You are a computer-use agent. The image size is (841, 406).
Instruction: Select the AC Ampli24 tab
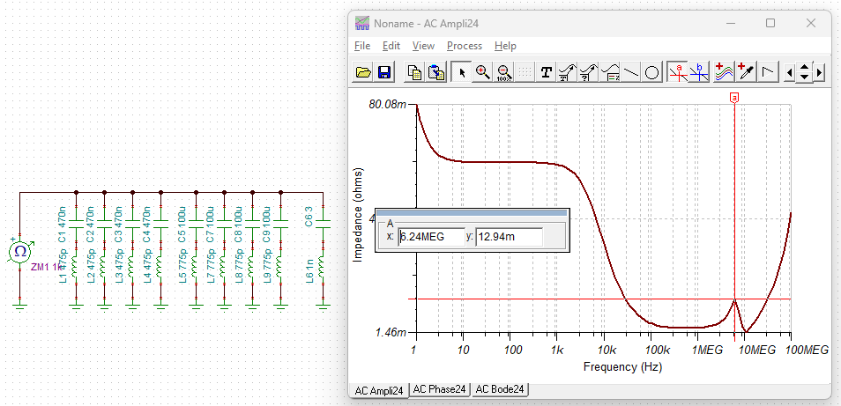pos(379,390)
